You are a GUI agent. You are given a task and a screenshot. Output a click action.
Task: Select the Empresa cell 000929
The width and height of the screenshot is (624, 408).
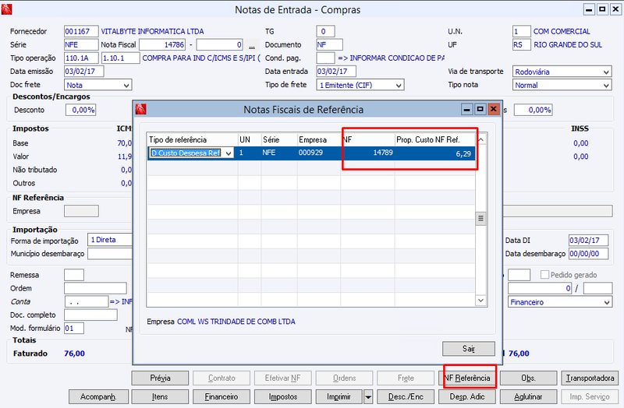(x=319, y=153)
